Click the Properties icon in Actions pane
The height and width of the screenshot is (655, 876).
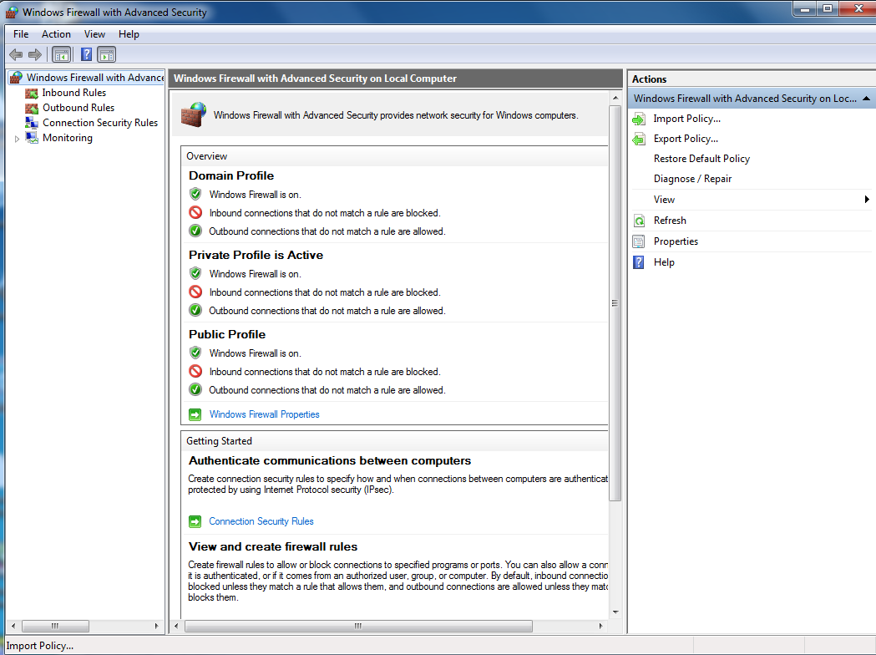click(x=639, y=241)
